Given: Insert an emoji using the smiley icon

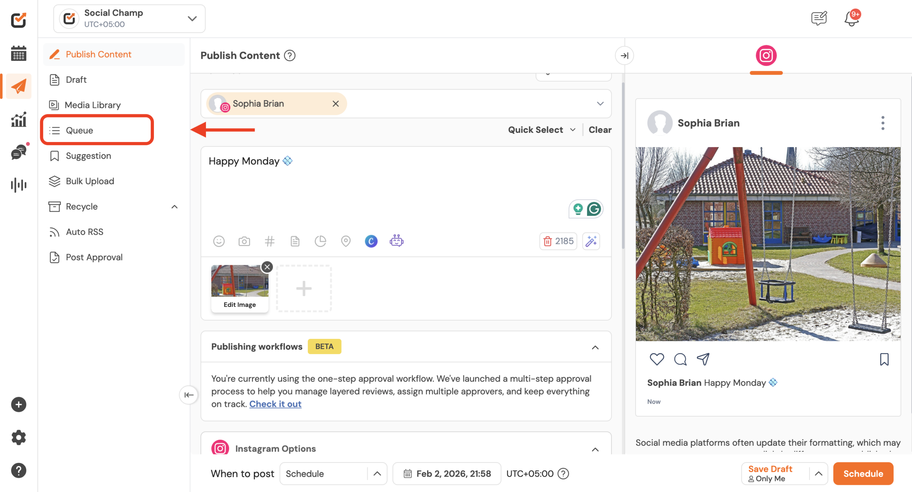Looking at the screenshot, I should coord(219,241).
